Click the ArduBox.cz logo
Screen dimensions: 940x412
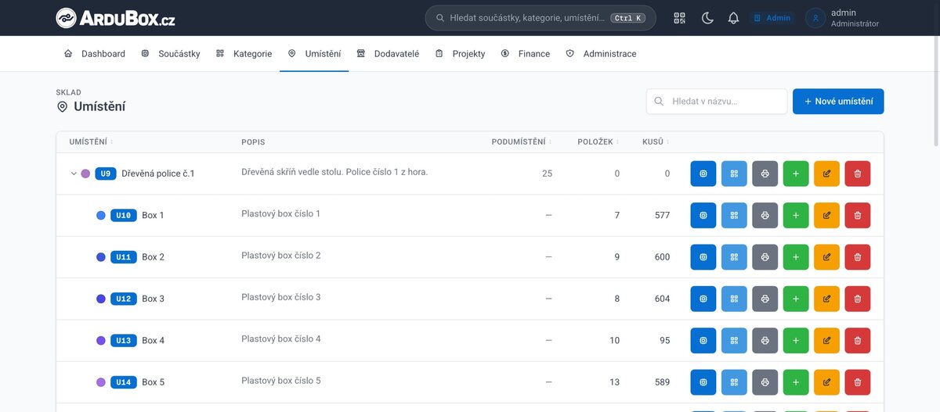click(x=115, y=18)
